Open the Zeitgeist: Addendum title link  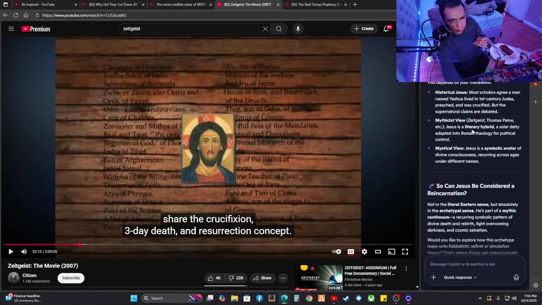(371, 271)
